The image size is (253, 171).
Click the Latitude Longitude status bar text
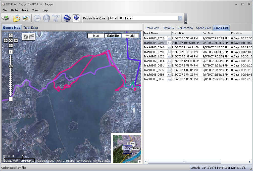click(218, 168)
